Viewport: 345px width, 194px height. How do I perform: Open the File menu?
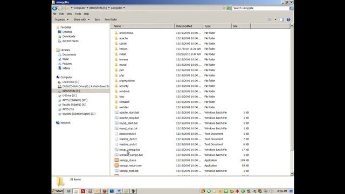click(54, 14)
